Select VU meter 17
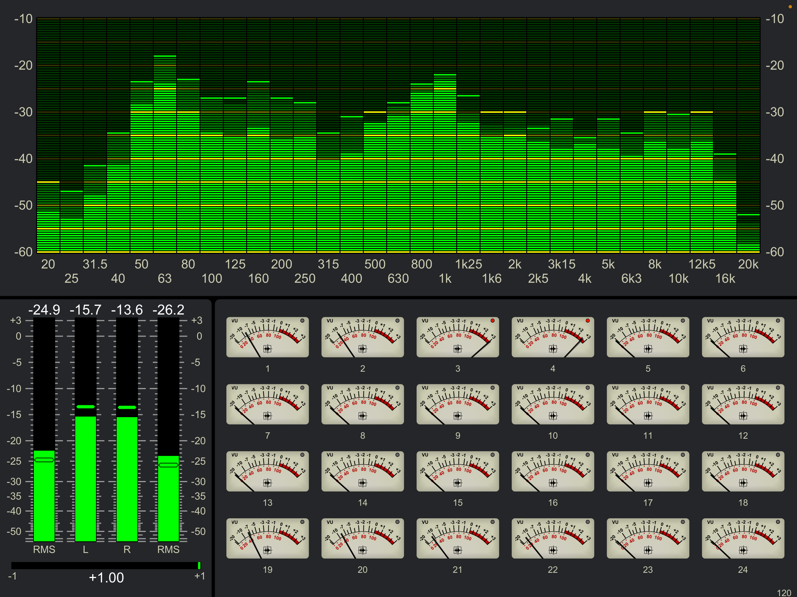The image size is (797, 597). coord(648,471)
